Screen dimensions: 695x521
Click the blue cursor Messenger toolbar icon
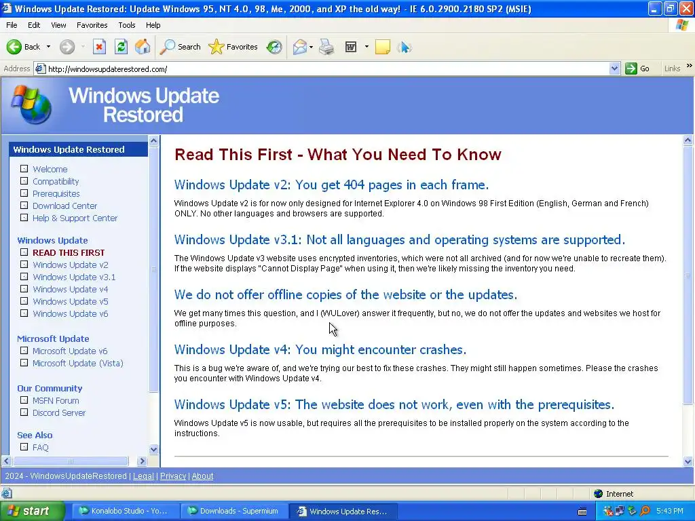pyautogui.click(x=405, y=47)
